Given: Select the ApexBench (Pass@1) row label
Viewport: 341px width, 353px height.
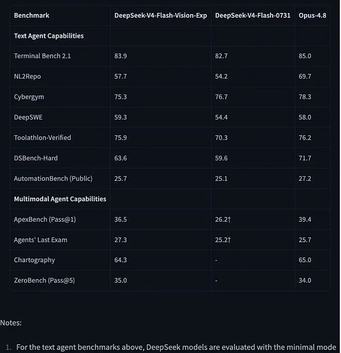Looking at the screenshot, I should [x=45, y=219].
